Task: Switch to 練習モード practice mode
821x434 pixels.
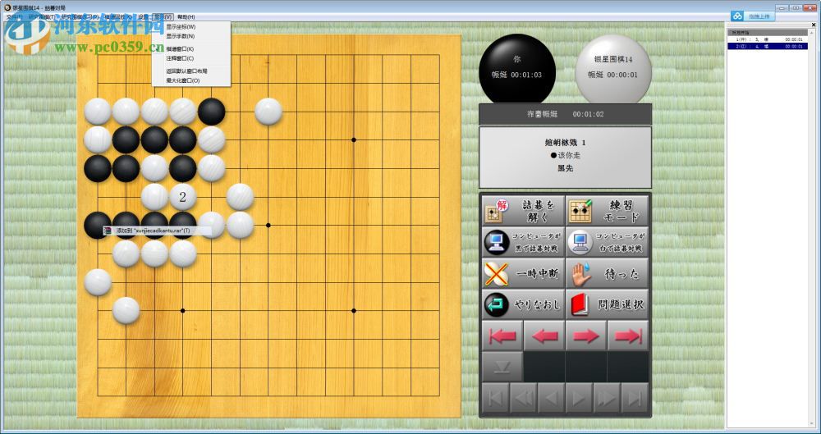Action: tap(608, 211)
